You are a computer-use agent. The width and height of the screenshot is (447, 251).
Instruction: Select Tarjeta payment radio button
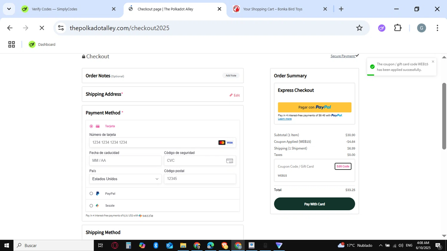tap(91, 126)
